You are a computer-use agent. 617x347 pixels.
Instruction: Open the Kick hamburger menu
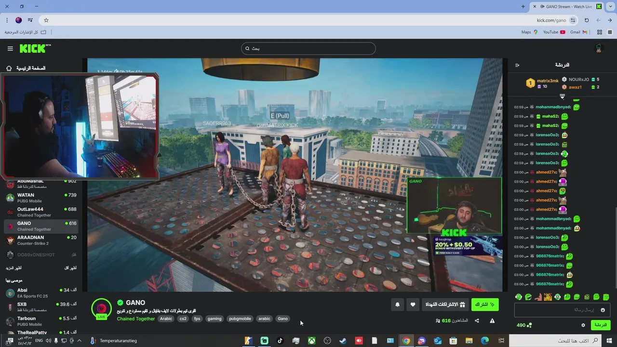(10, 49)
